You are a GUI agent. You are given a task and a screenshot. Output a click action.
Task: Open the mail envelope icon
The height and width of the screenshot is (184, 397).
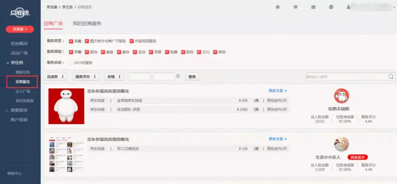click(313, 7)
